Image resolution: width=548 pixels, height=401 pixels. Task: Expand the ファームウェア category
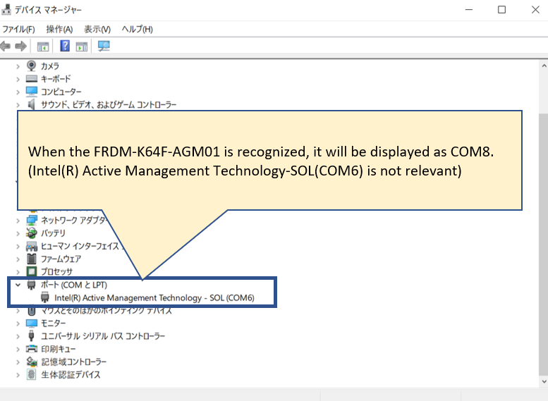coord(18,259)
